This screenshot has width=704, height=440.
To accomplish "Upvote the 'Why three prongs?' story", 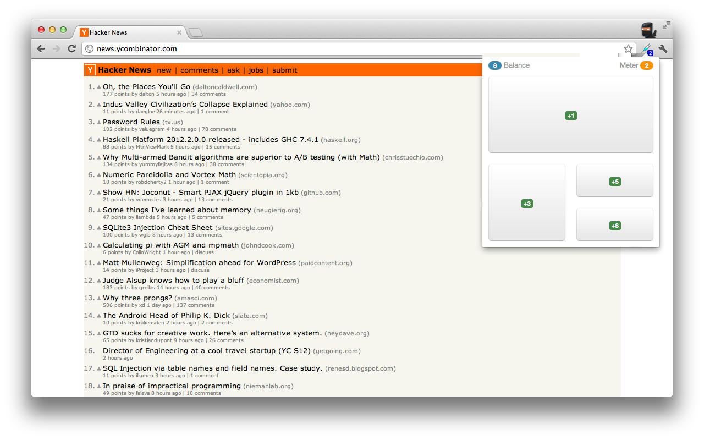I will 100,298.
